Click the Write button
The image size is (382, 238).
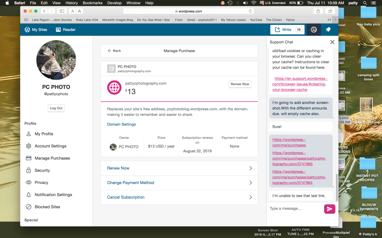point(287,30)
